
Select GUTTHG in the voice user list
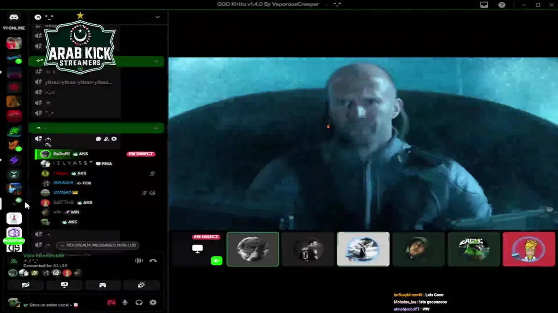[x=95, y=203]
